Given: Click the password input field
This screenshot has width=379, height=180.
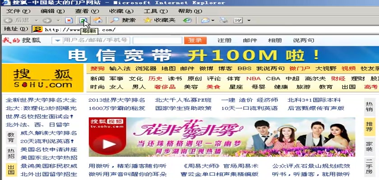Looking at the screenshot, I should coord(157,40).
